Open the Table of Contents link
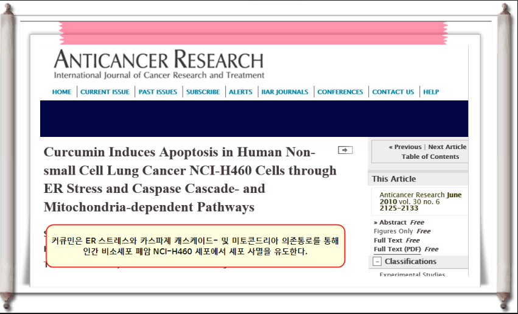This screenshot has height=314, width=518. click(x=430, y=156)
